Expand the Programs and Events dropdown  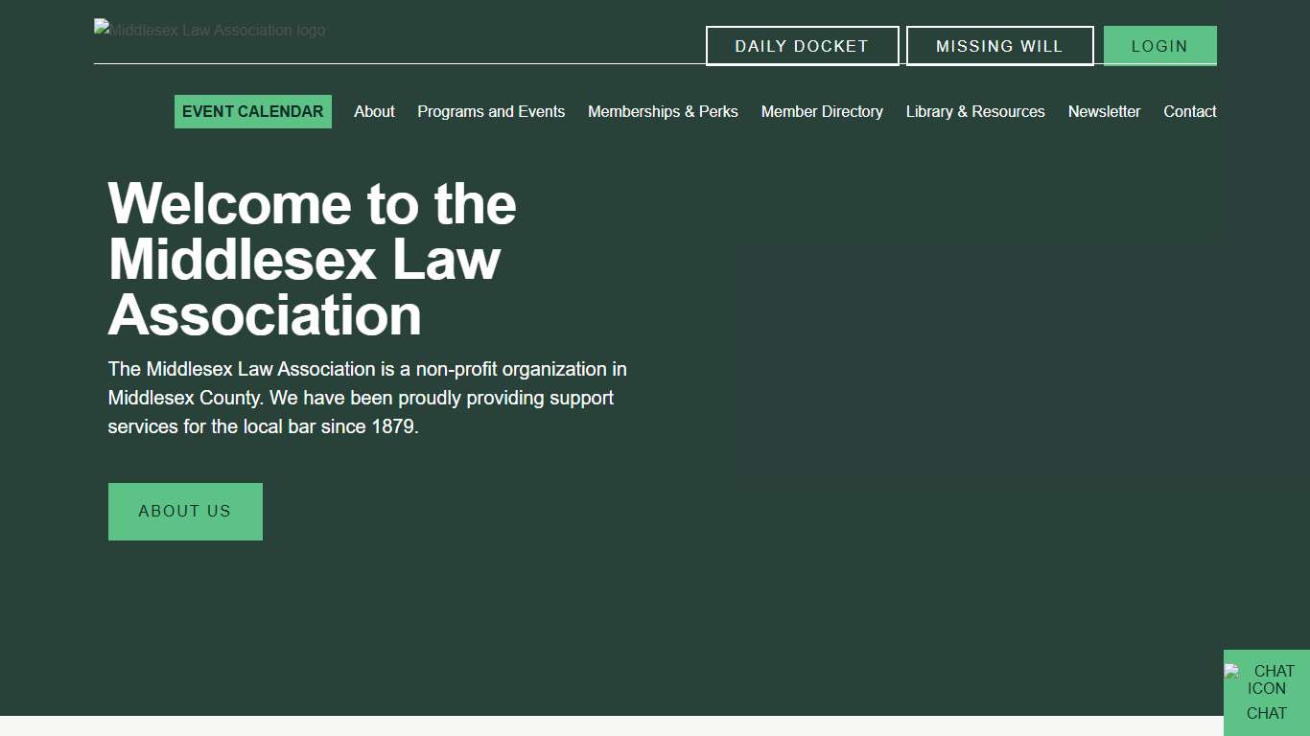pyautogui.click(x=490, y=111)
